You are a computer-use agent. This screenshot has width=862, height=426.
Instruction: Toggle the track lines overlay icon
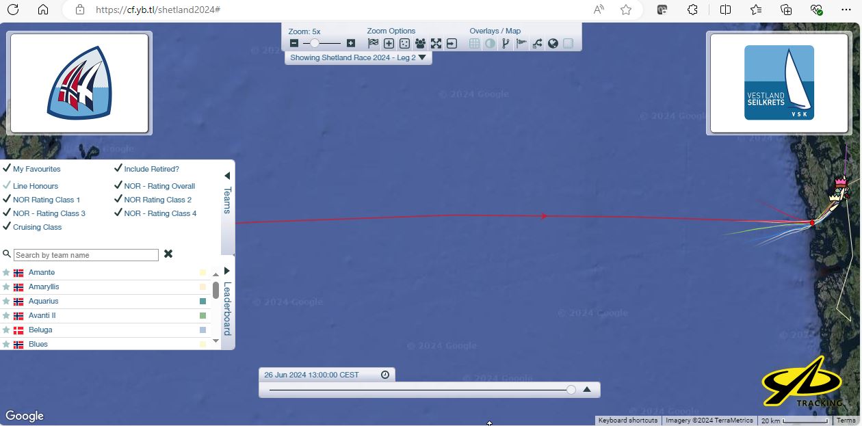click(x=537, y=43)
